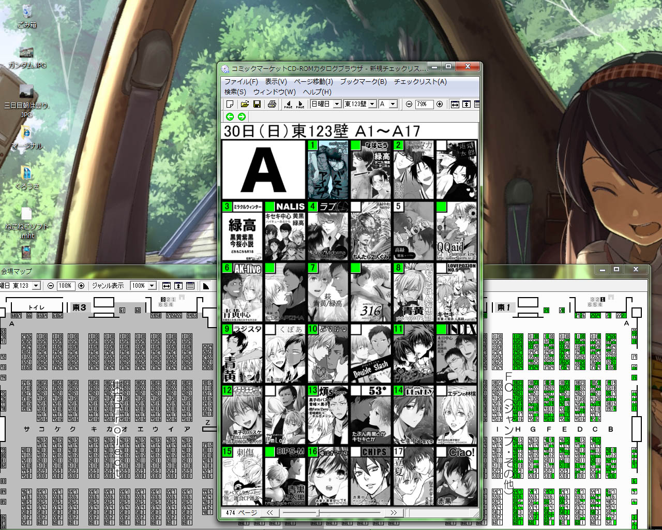
Task: Click the 79% zoom field
Action: (424, 104)
